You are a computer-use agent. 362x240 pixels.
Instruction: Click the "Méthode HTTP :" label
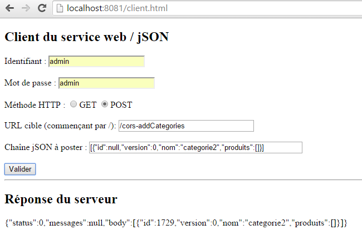pos(35,104)
